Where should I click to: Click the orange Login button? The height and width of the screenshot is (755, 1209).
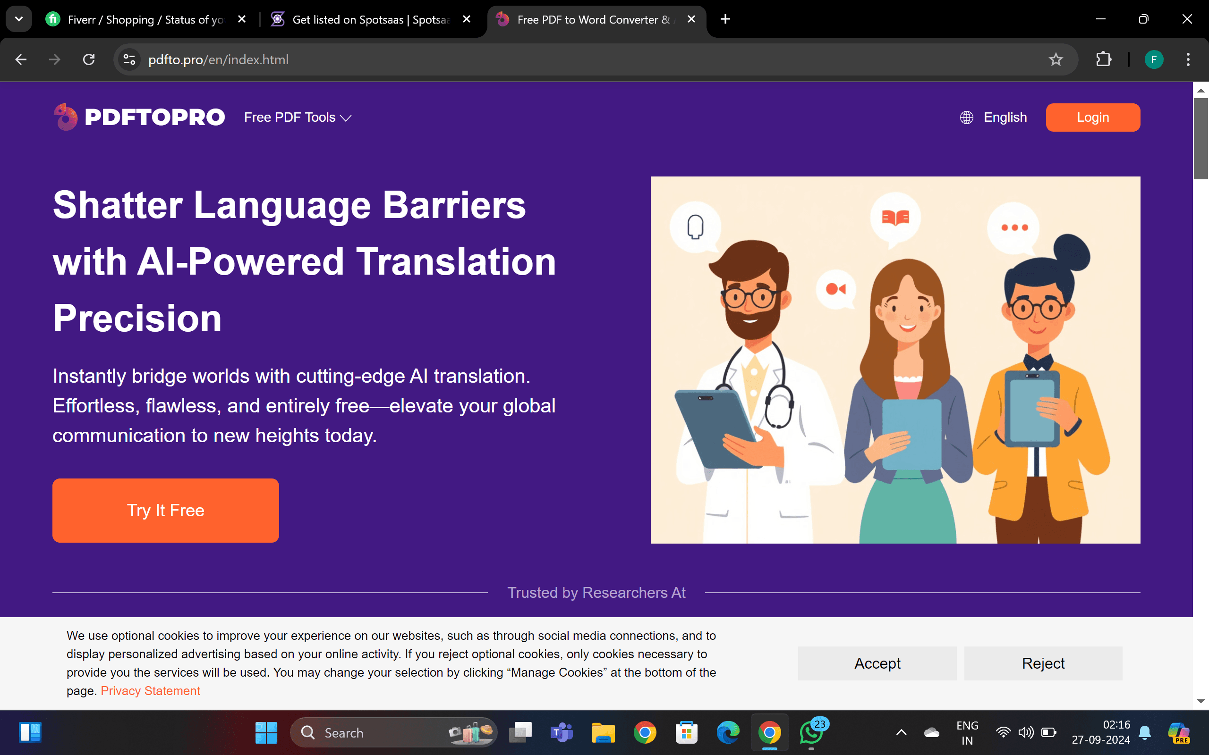pos(1093,117)
